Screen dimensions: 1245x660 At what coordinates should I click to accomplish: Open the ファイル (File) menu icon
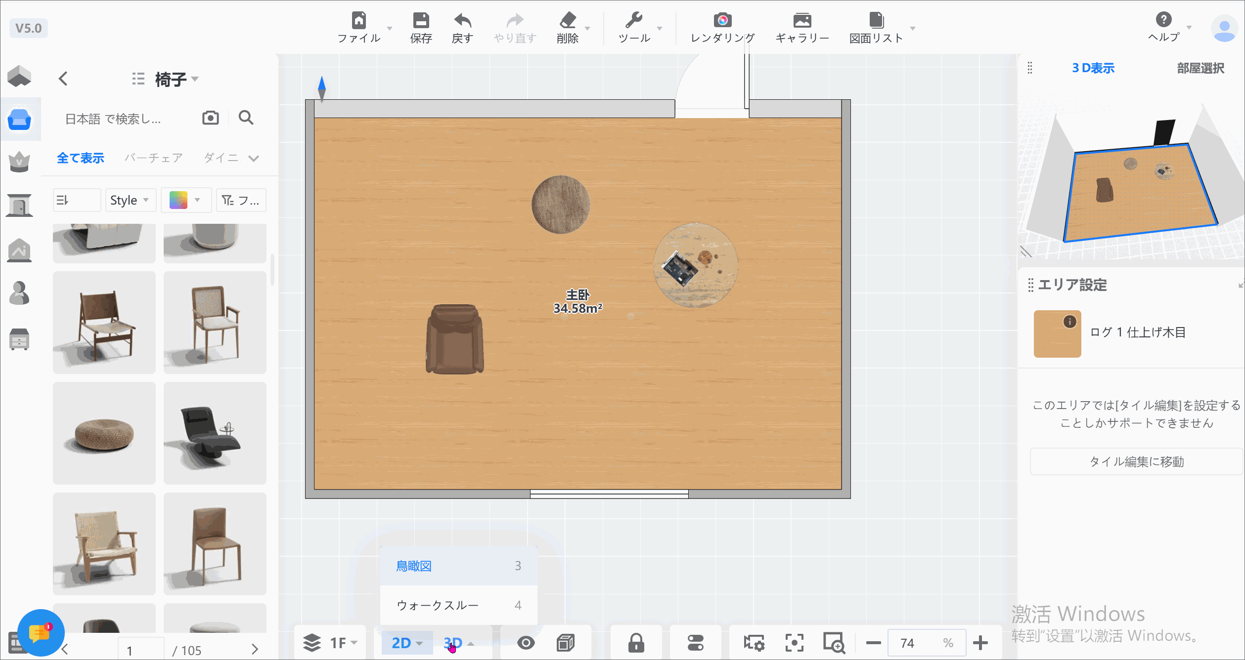(359, 21)
